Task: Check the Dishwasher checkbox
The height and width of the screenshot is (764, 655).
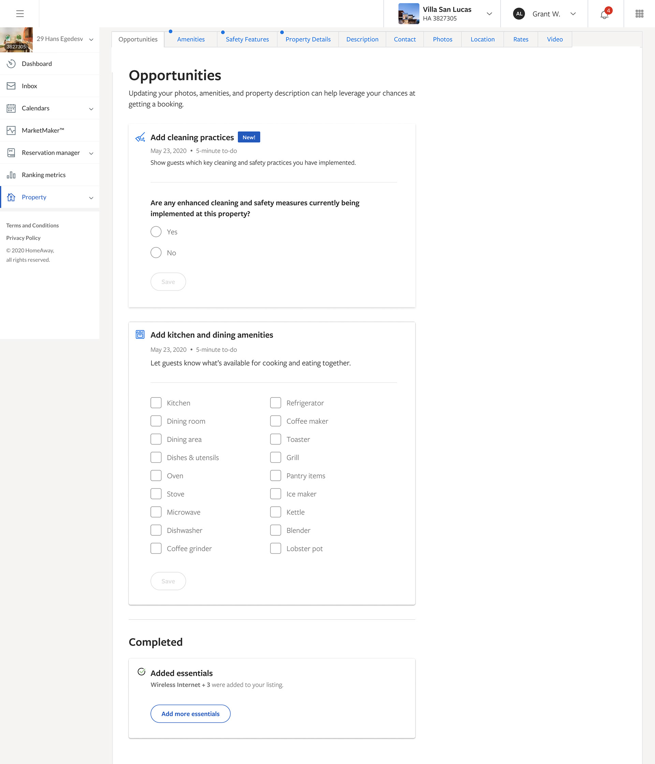Action: point(156,530)
